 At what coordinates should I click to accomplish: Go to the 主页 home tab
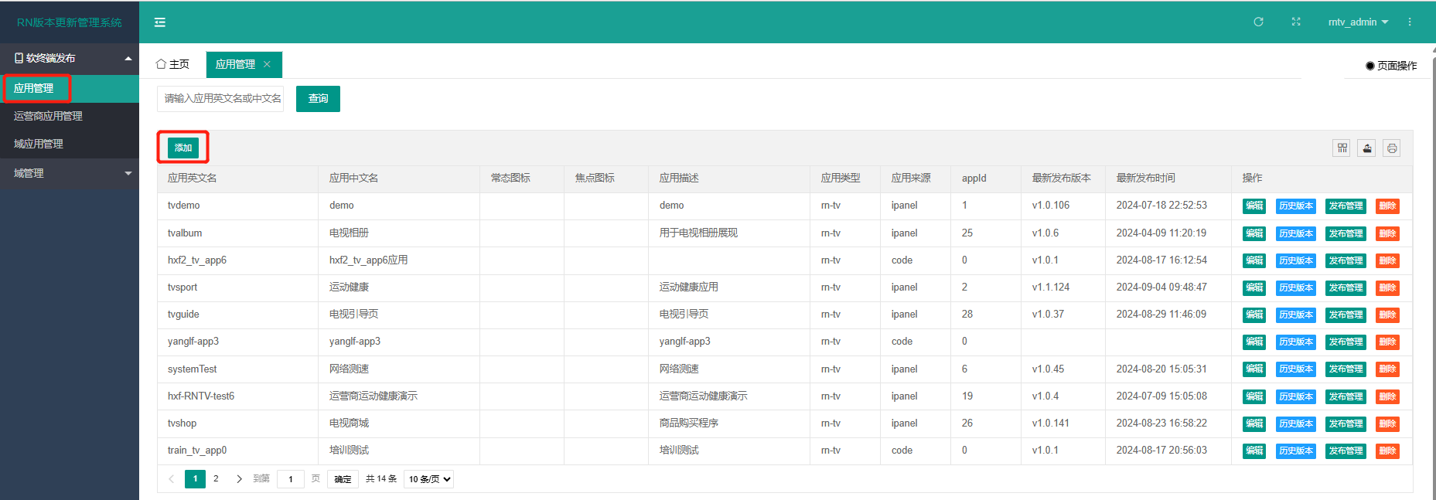click(x=172, y=64)
